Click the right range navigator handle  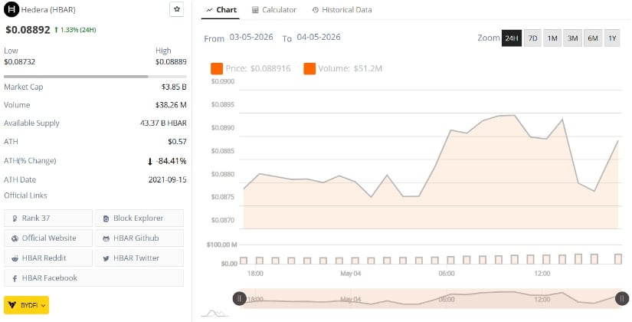pos(622,298)
